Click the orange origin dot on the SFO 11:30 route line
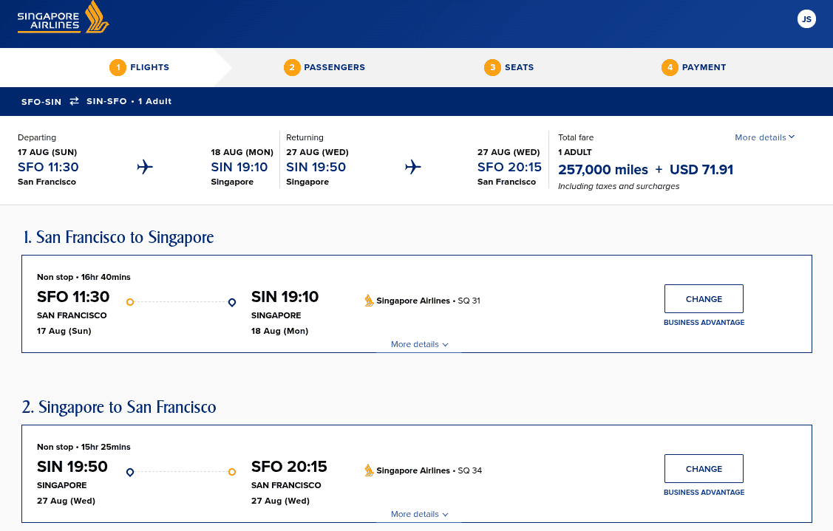The height and width of the screenshot is (531, 833). click(129, 302)
